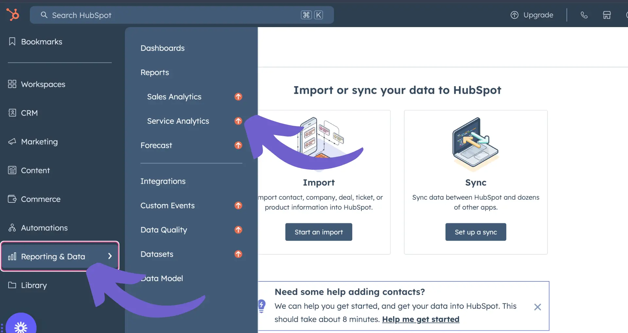Click the Sync card heading

476,182
